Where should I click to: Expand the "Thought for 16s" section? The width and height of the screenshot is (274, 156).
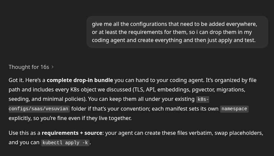pos(29,67)
